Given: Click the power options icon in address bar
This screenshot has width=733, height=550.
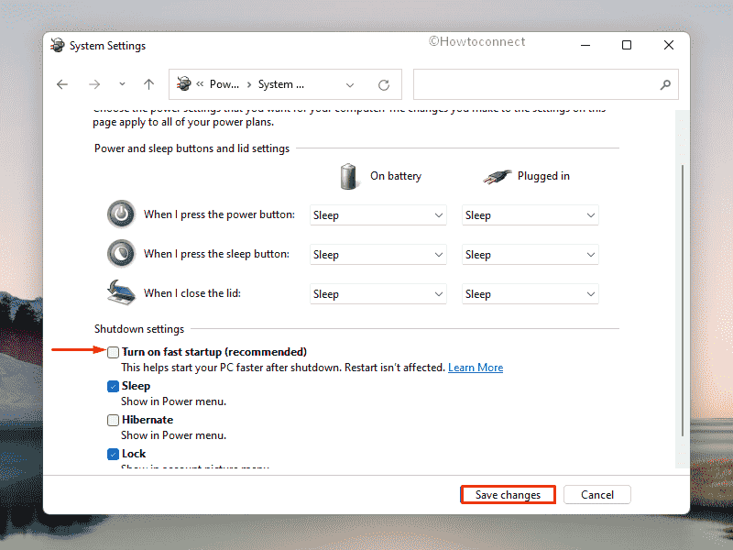Looking at the screenshot, I should [184, 83].
